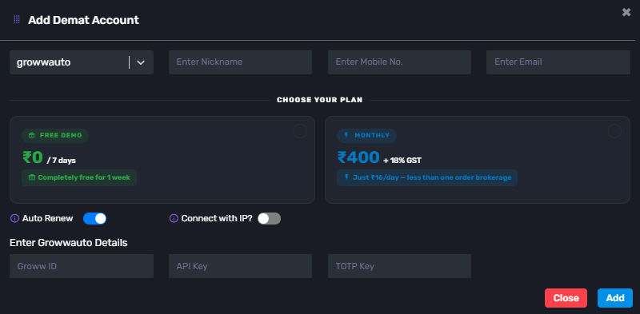Turn off the Auto Renew switch

coord(94,219)
